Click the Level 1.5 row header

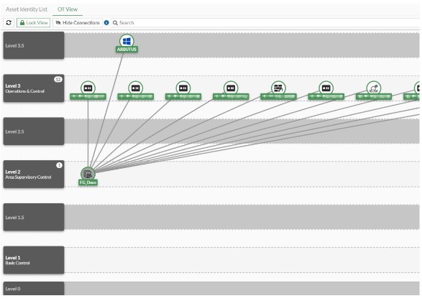point(34,217)
